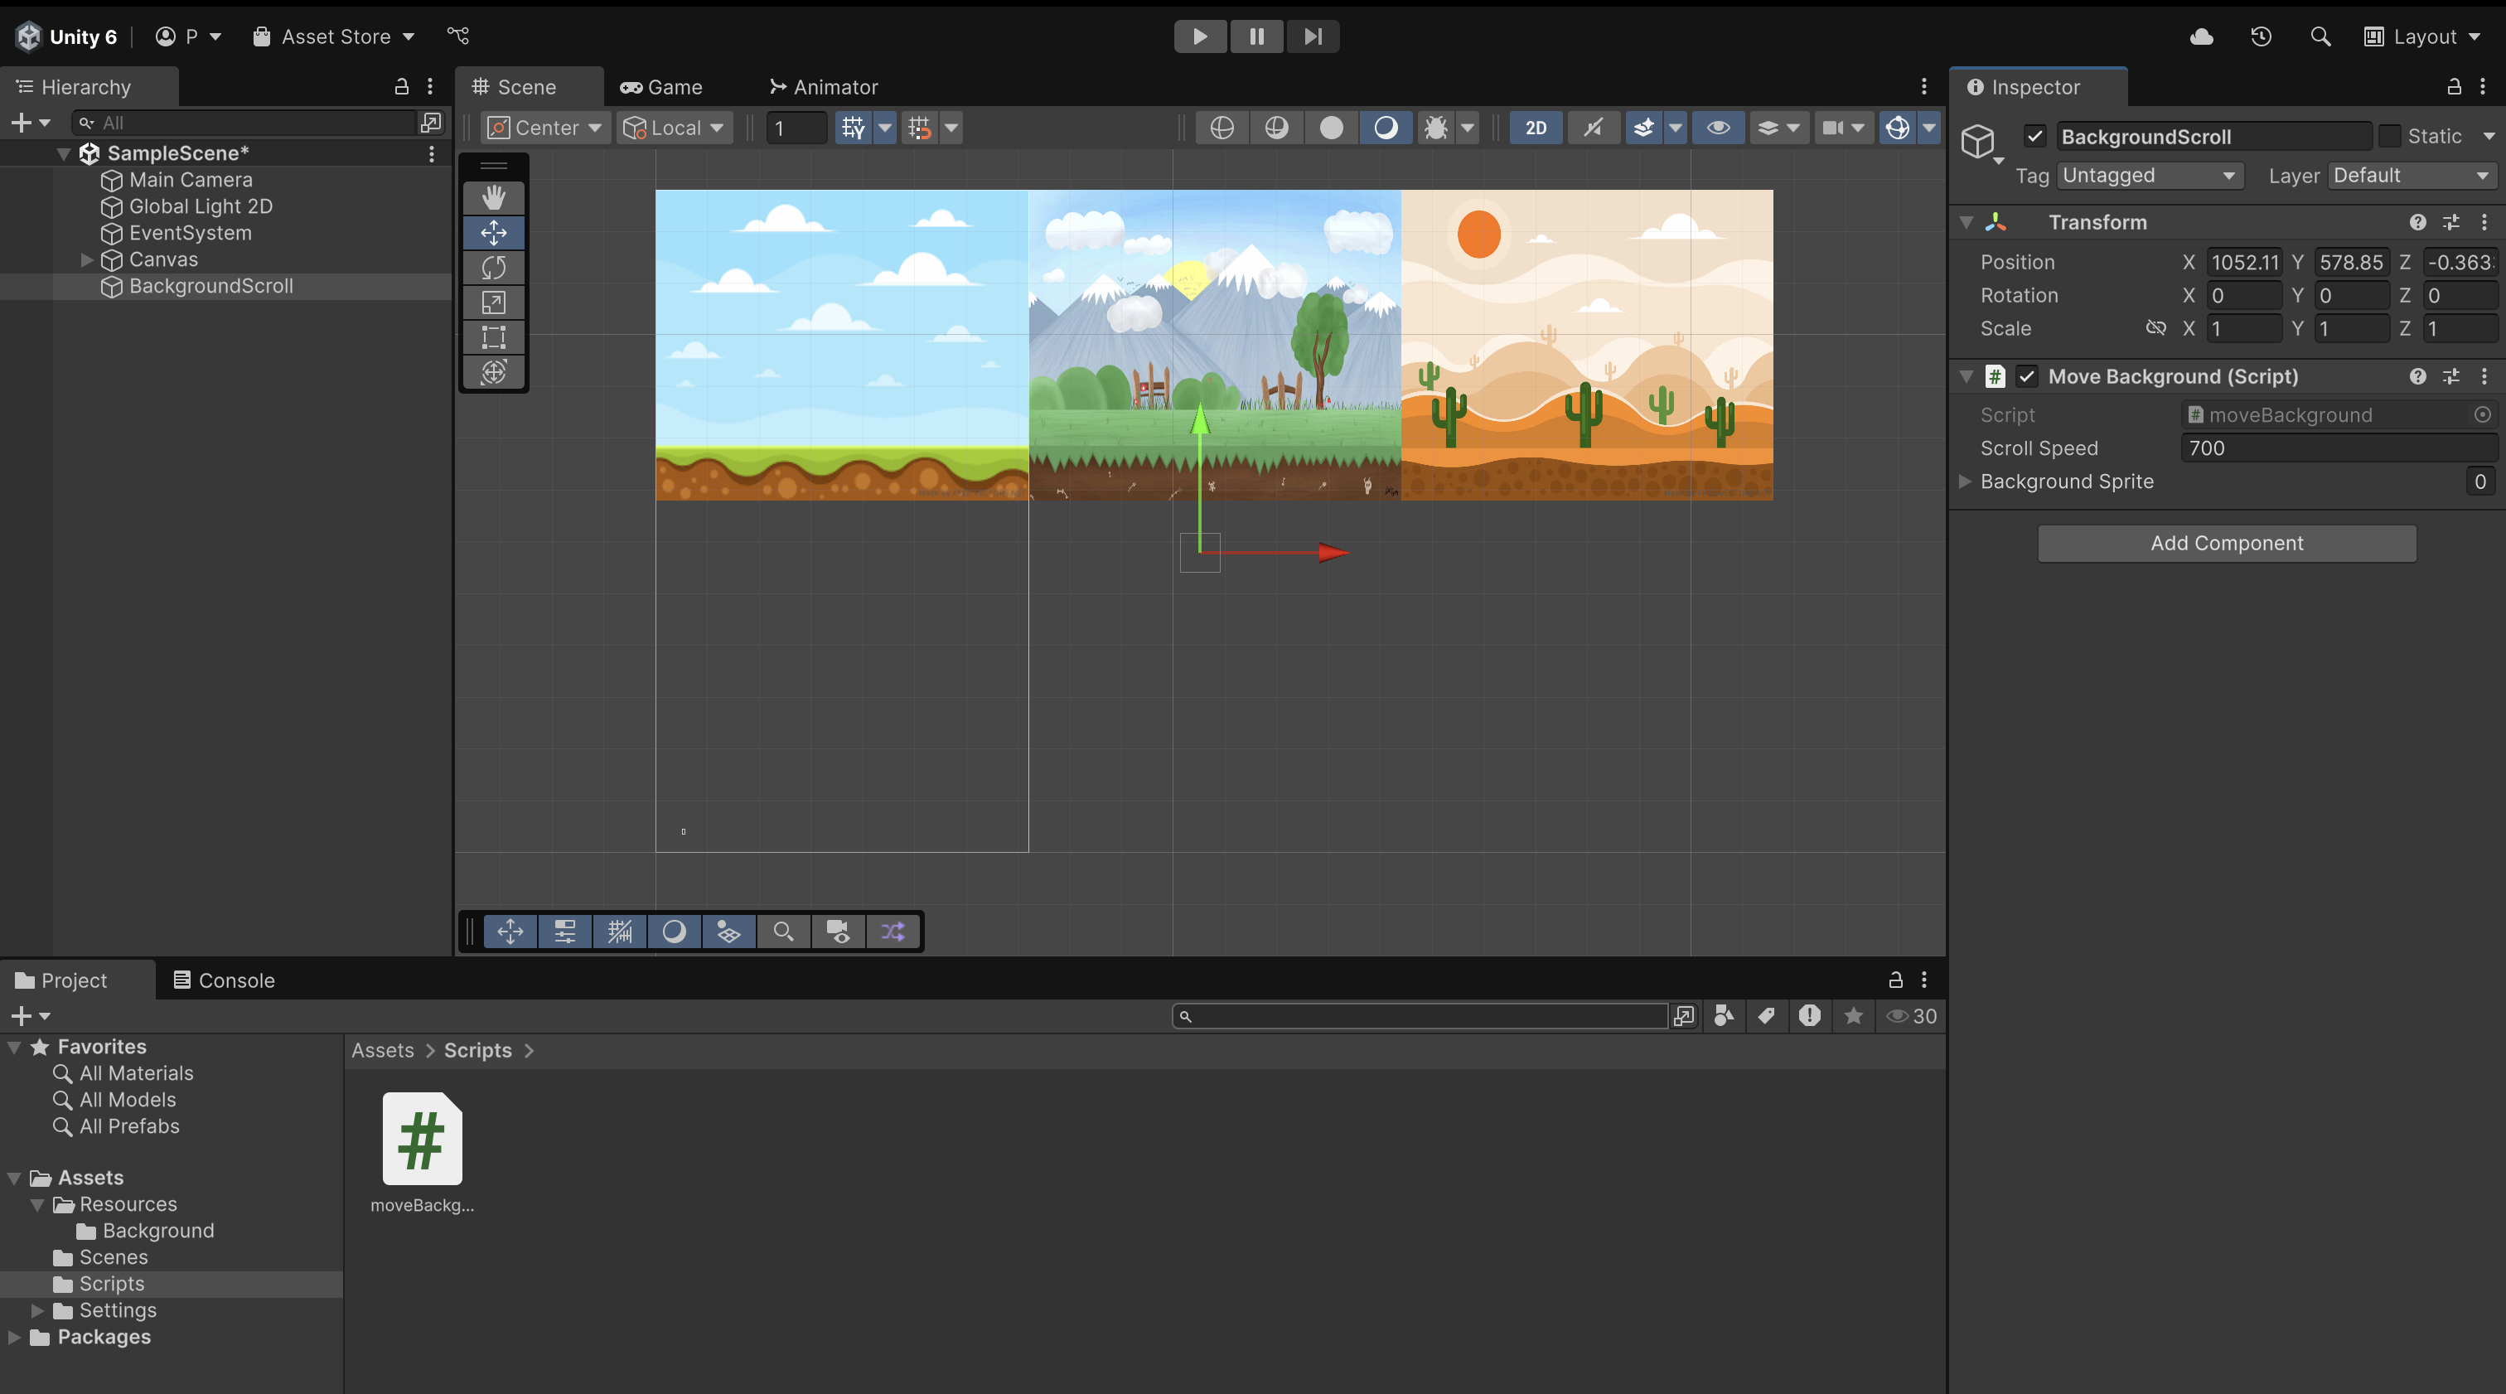Disable Move Background script checkbox

pos(2026,376)
